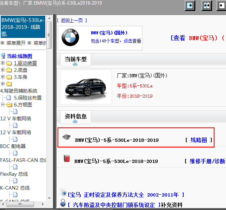Click the icon beside 宝马 正时设定 link
Viewport: 226px width, 210px height.
click(64, 193)
